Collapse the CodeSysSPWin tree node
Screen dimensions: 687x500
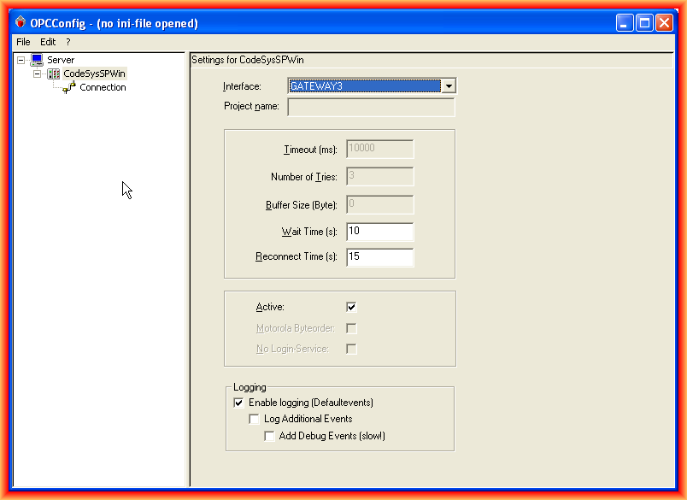coord(38,74)
